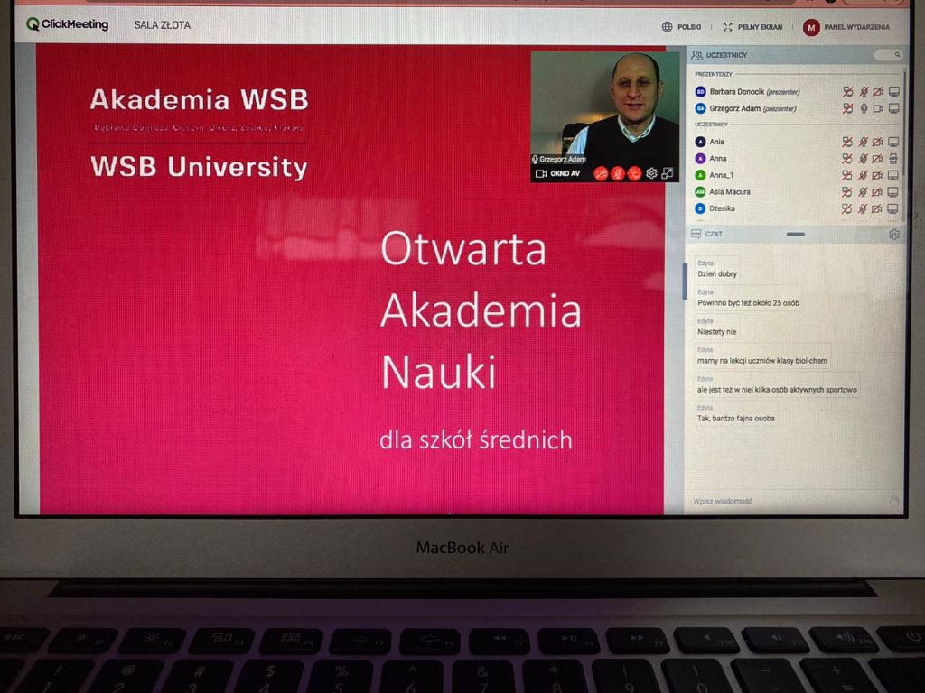Click the screen icon for Ania
Viewport: 925px width, 693px height.
tap(892, 142)
